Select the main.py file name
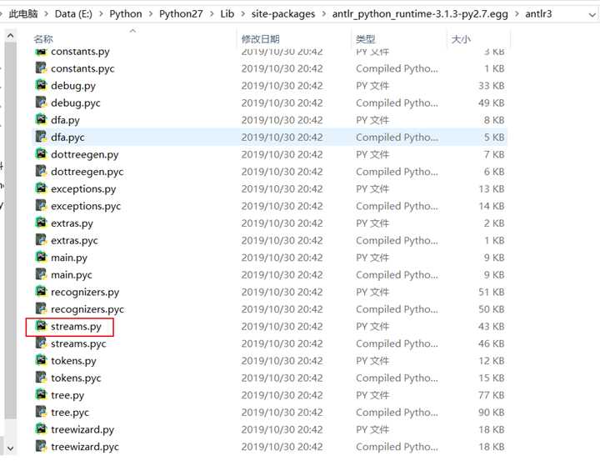The width and height of the screenshot is (600, 461). coord(69,258)
